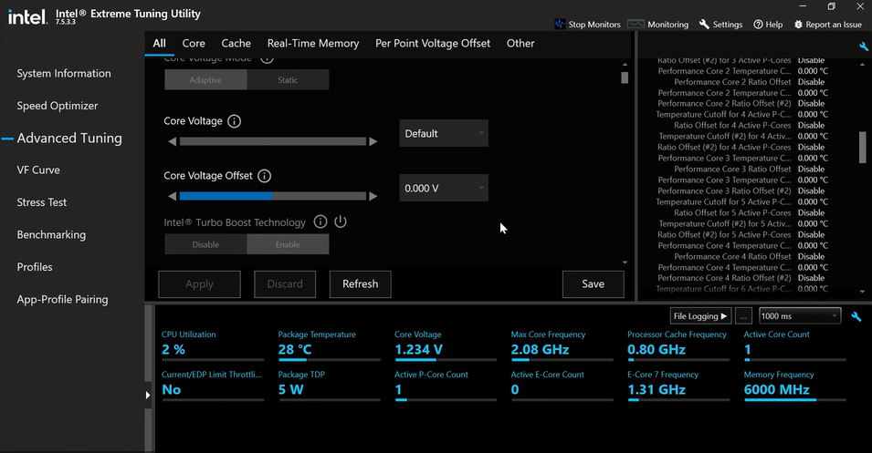Click the Help question mark icon
Image resolution: width=872 pixels, height=453 pixels.
[758, 25]
